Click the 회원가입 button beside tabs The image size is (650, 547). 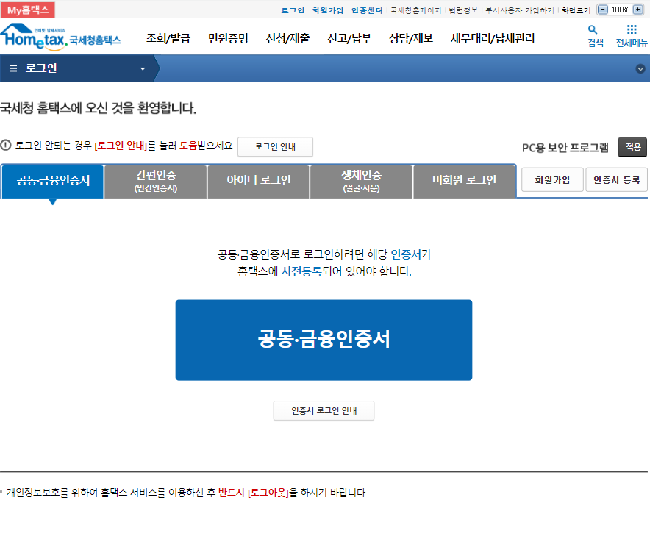552,180
